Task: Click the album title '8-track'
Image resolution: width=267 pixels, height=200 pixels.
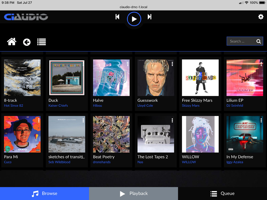Action: pyautogui.click(x=11, y=100)
